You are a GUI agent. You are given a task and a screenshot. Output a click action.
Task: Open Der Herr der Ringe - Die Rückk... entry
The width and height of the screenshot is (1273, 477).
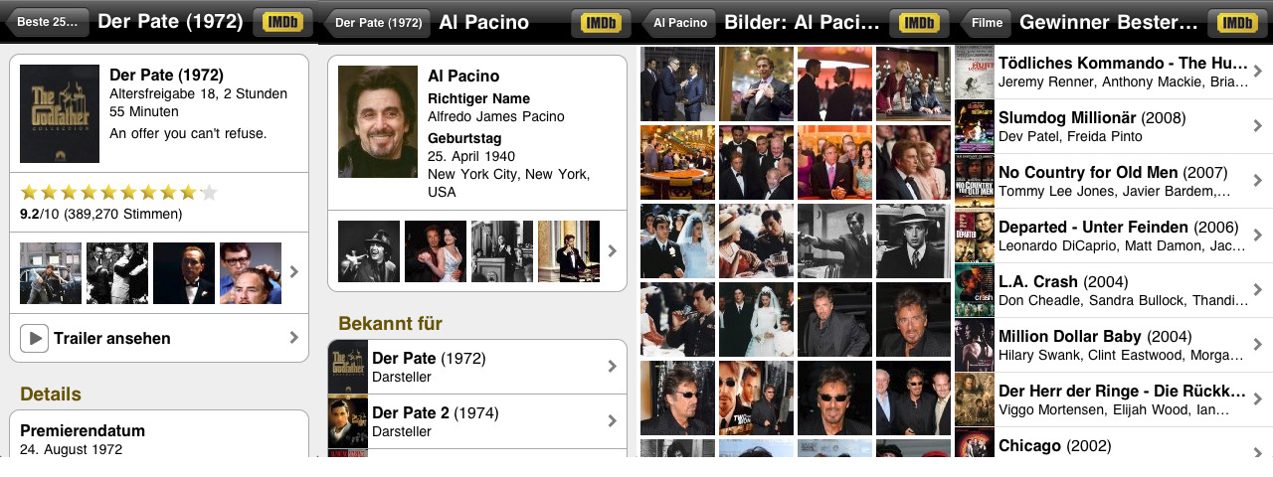1114,399
